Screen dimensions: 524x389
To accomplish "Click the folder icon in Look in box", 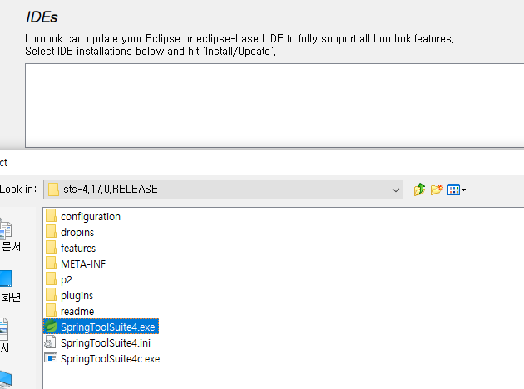I will [x=53, y=190].
